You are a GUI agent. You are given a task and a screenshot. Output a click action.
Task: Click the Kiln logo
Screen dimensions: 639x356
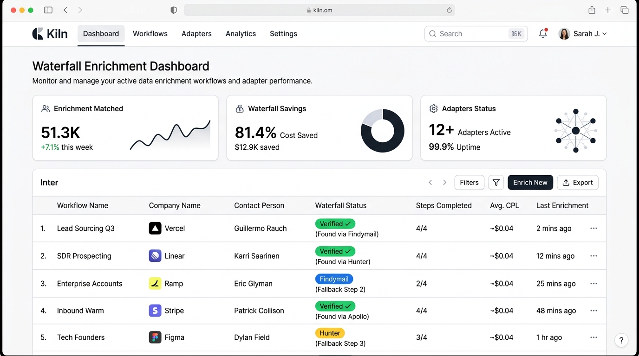pyautogui.click(x=50, y=33)
